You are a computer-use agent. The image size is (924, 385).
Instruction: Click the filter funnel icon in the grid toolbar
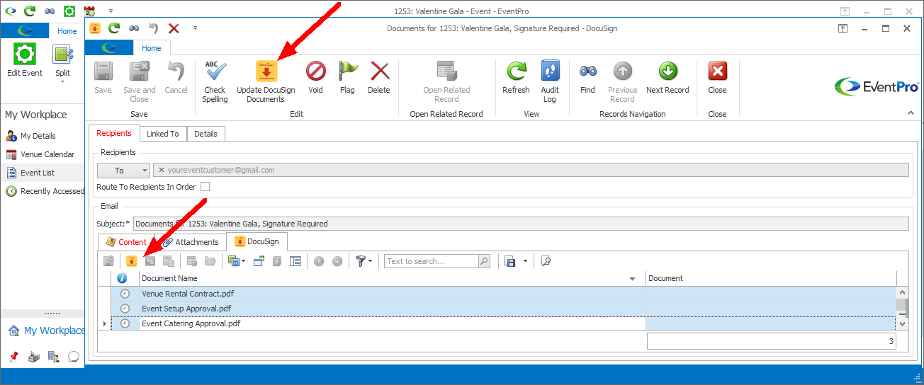tap(361, 261)
